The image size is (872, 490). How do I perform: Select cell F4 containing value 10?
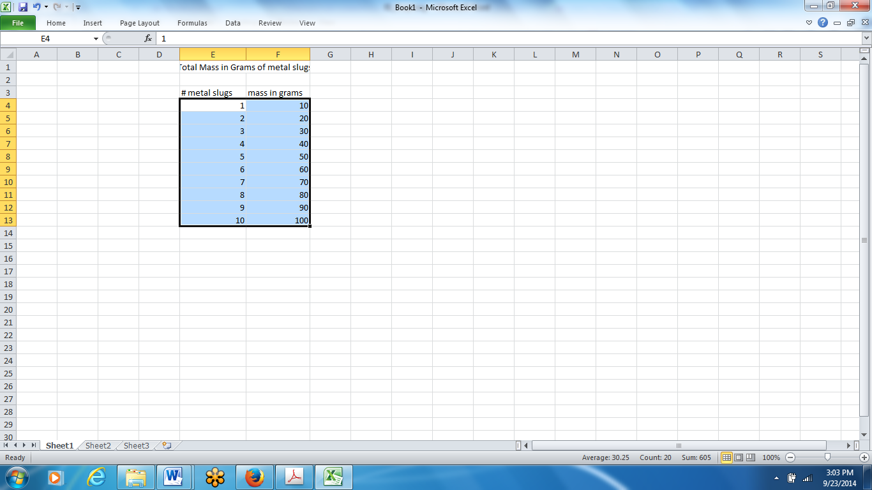coord(278,105)
